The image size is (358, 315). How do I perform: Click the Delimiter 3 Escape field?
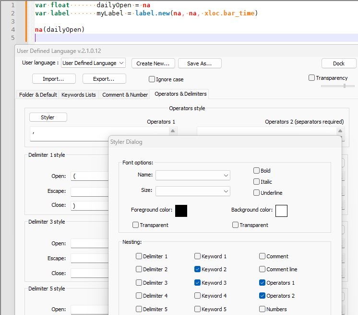[x=89, y=258]
